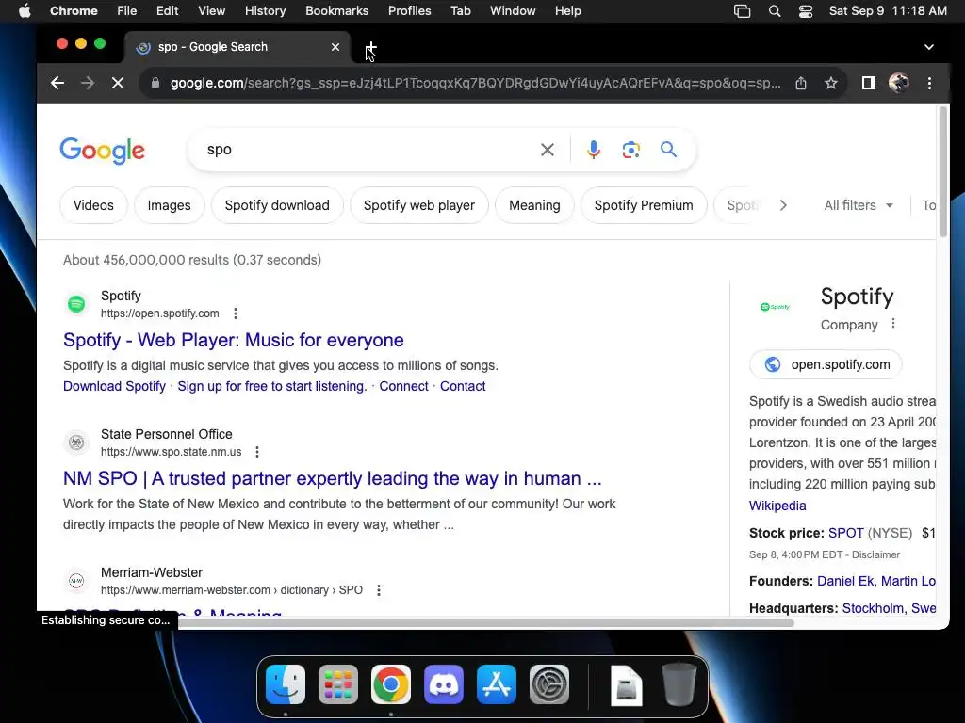Open Launchpad from the Dock
Image resolution: width=965 pixels, height=723 pixels.
(338, 684)
